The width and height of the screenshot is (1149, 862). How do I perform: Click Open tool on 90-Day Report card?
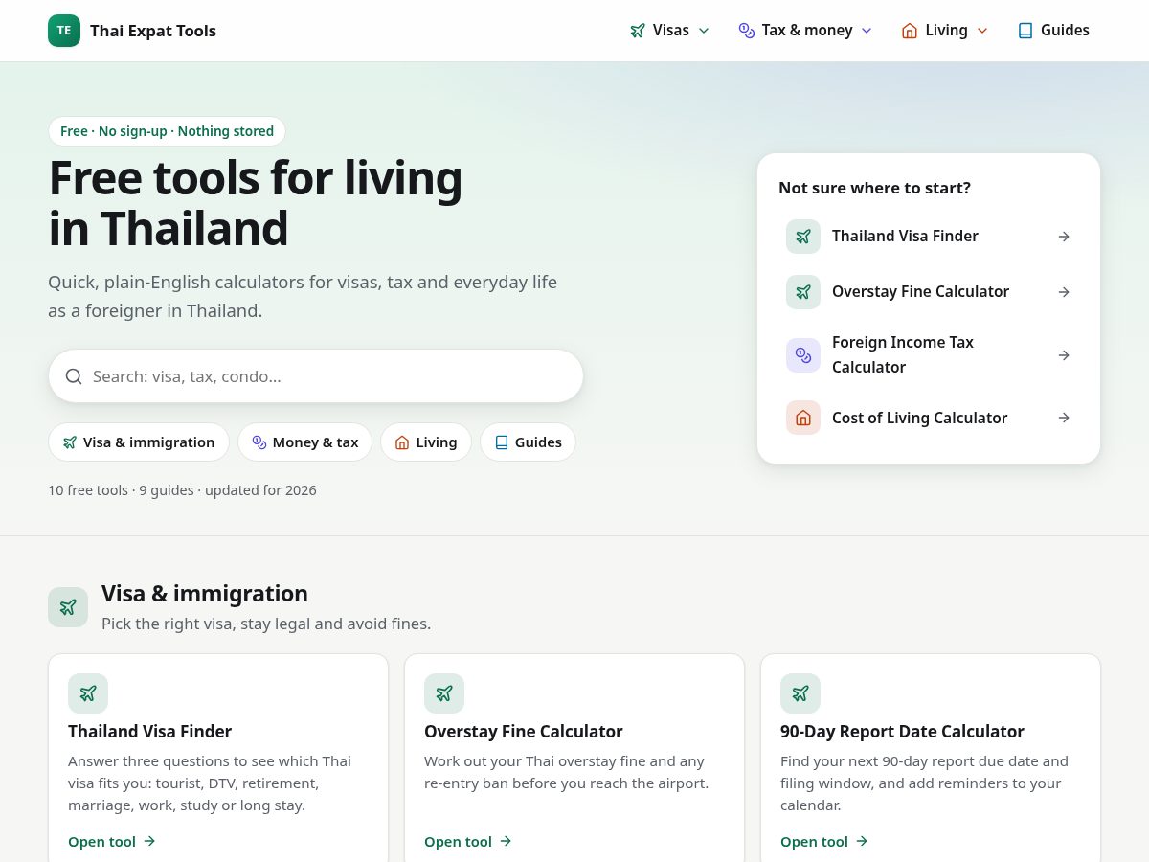pyautogui.click(x=824, y=842)
